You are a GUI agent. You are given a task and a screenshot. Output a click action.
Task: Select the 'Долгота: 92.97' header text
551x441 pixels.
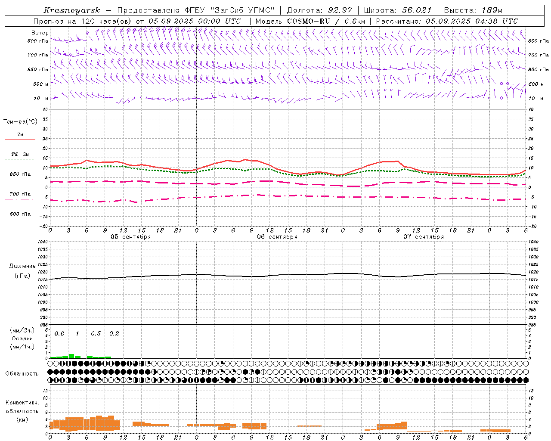click(x=319, y=10)
